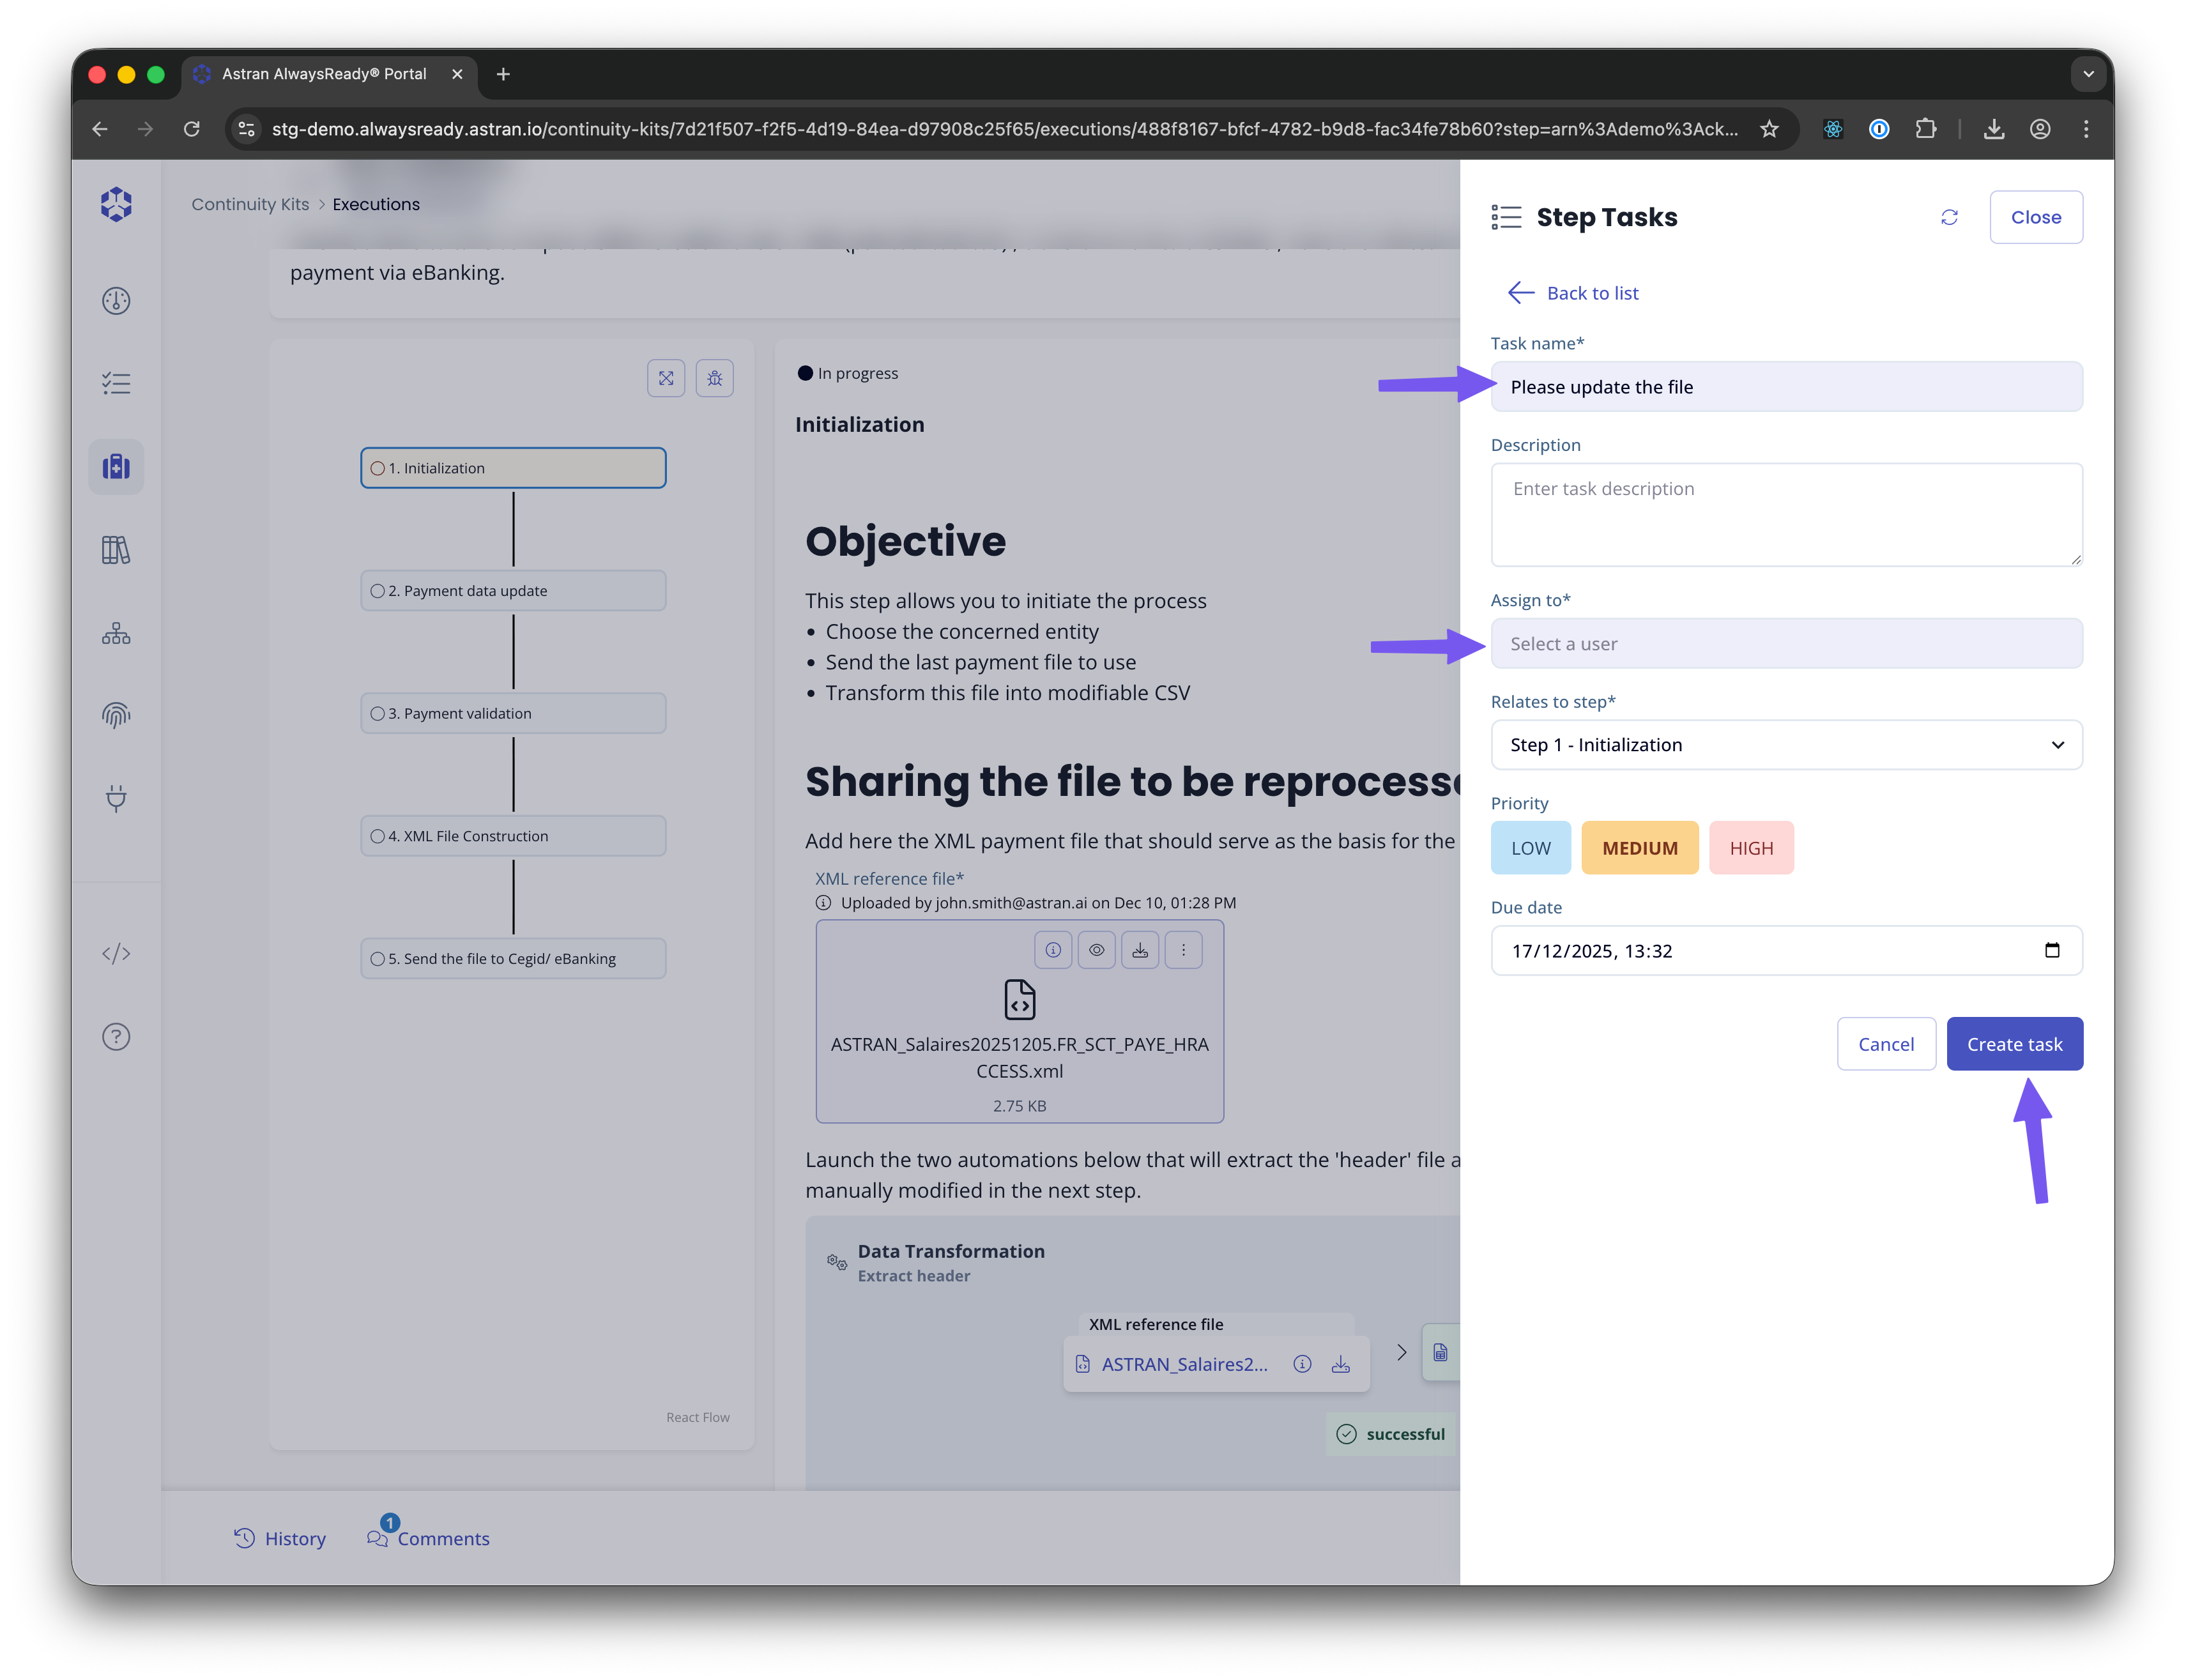Click the refresh icon in Step Tasks

(x=1949, y=217)
